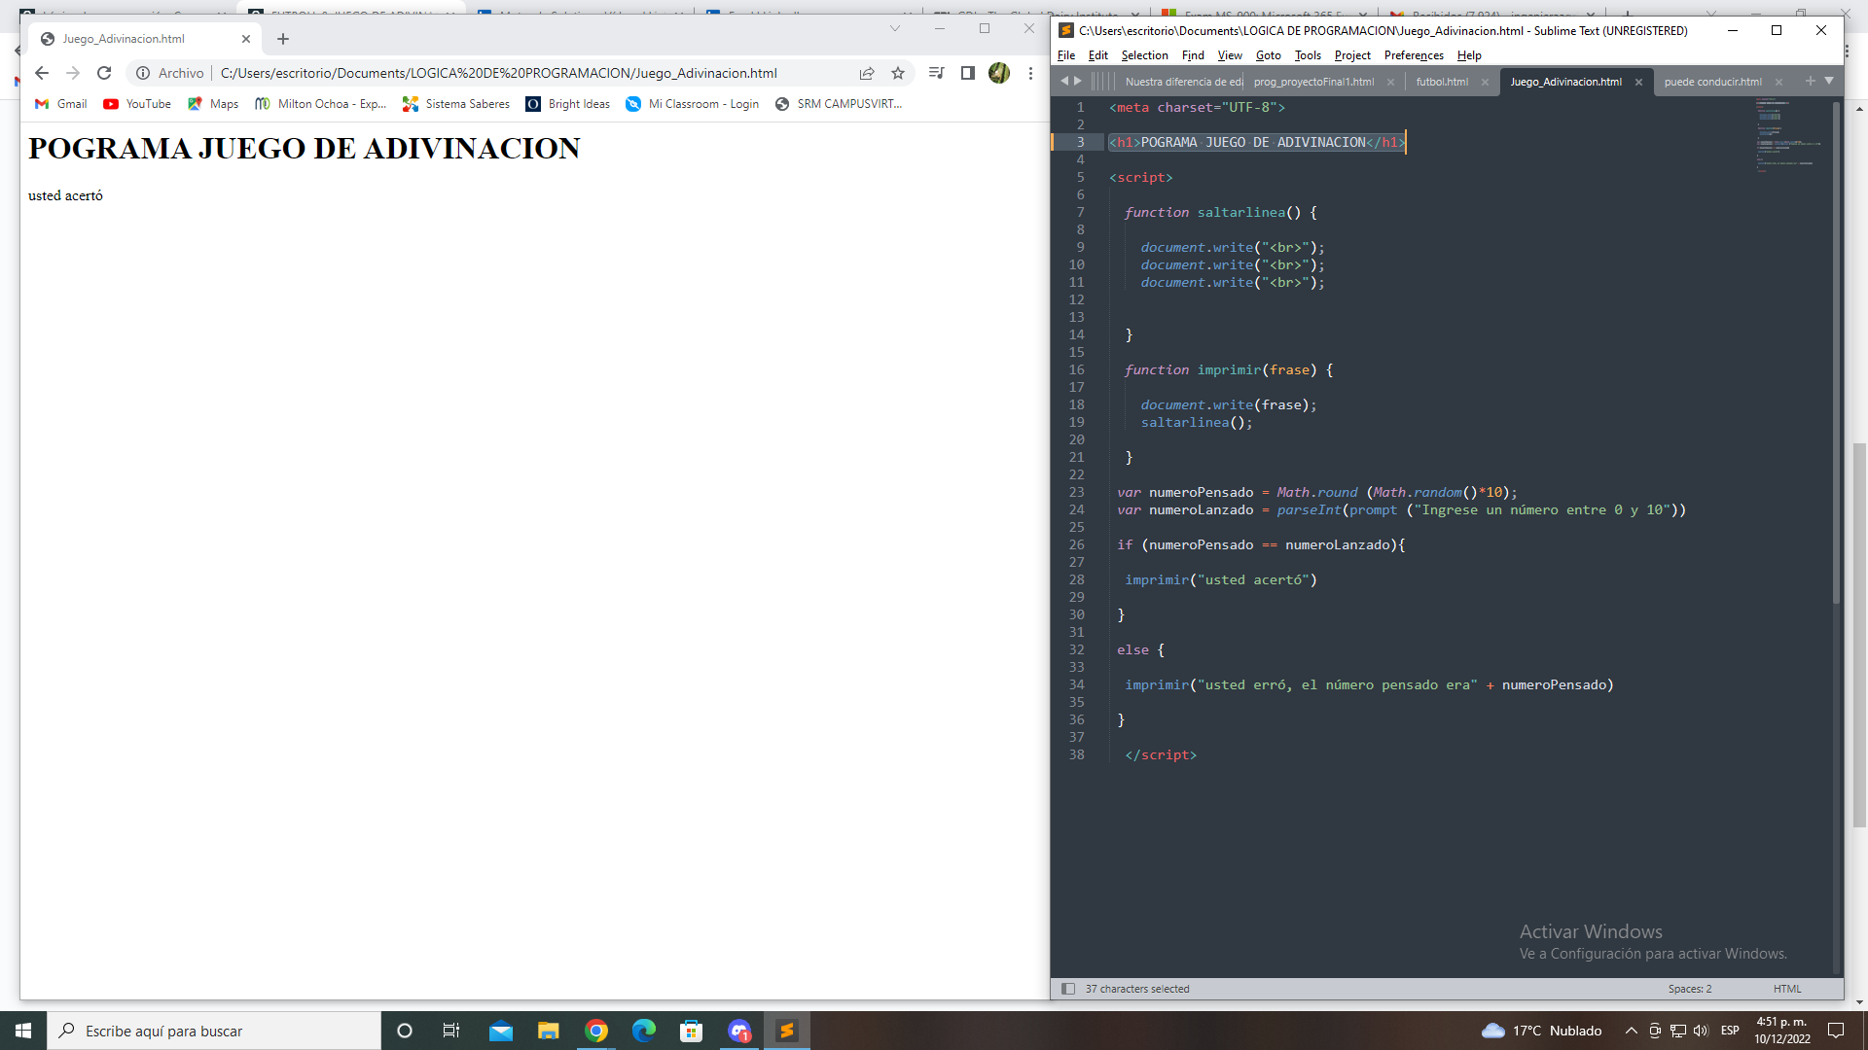Open Sublime Preferences menu

(1414, 55)
